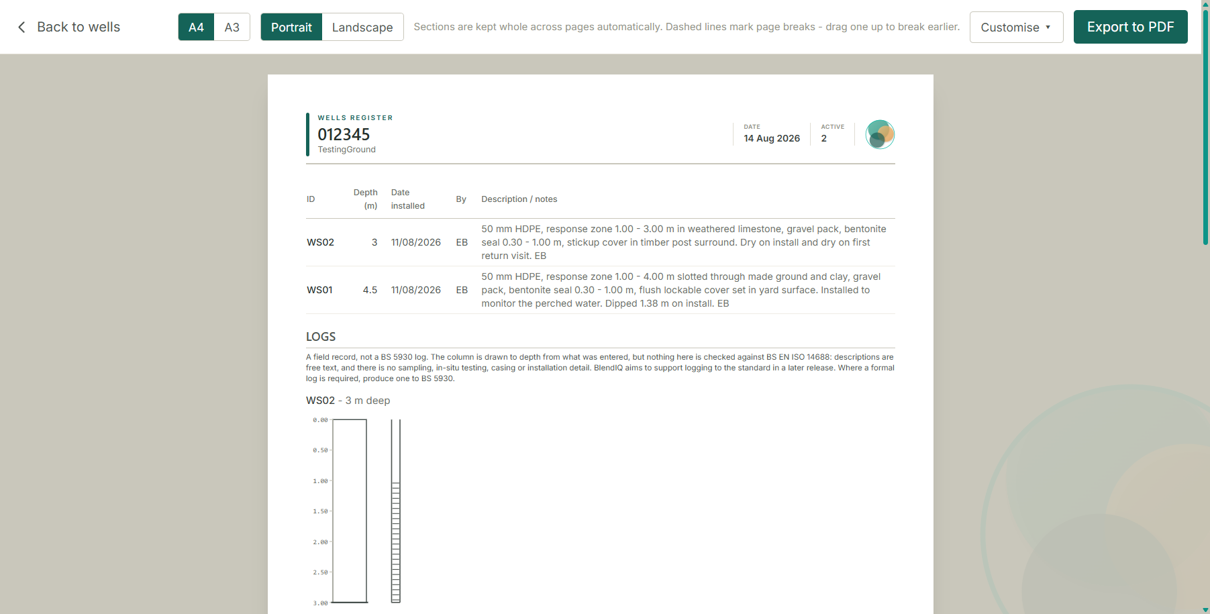Click the WS02 row description text
This screenshot has width=1210, height=614.
(x=684, y=242)
